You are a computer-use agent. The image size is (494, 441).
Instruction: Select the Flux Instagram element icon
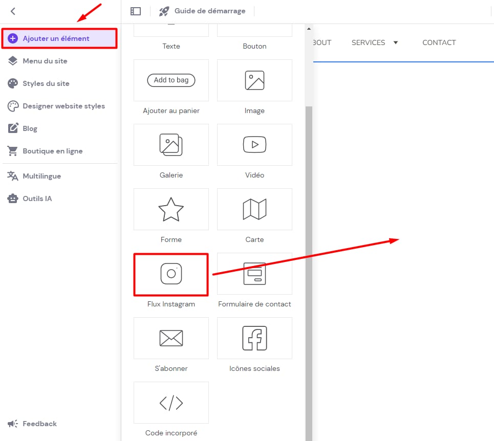coord(171,274)
